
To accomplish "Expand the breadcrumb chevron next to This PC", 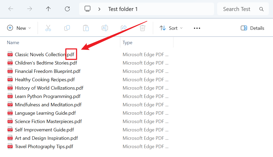I will (x=99, y=9).
